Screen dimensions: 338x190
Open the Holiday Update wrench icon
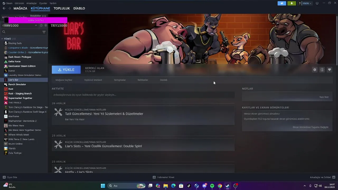58,112
